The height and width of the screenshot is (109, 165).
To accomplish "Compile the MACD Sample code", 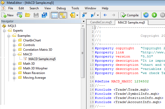I will coord(130,15).
